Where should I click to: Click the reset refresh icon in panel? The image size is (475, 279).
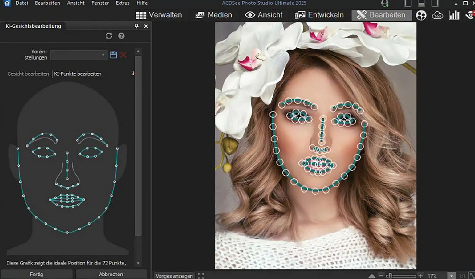pos(109,36)
